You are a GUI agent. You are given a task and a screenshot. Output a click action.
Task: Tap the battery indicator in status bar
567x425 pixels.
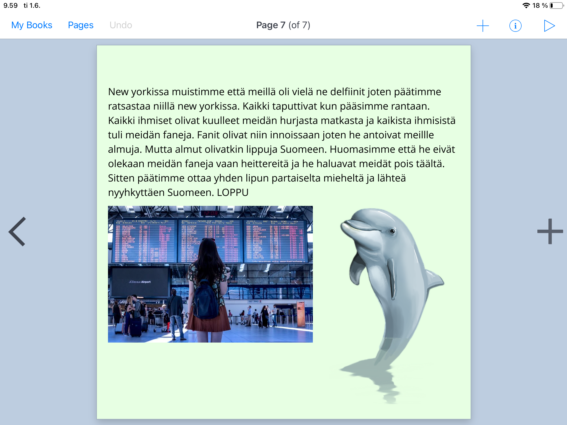pos(556,6)
